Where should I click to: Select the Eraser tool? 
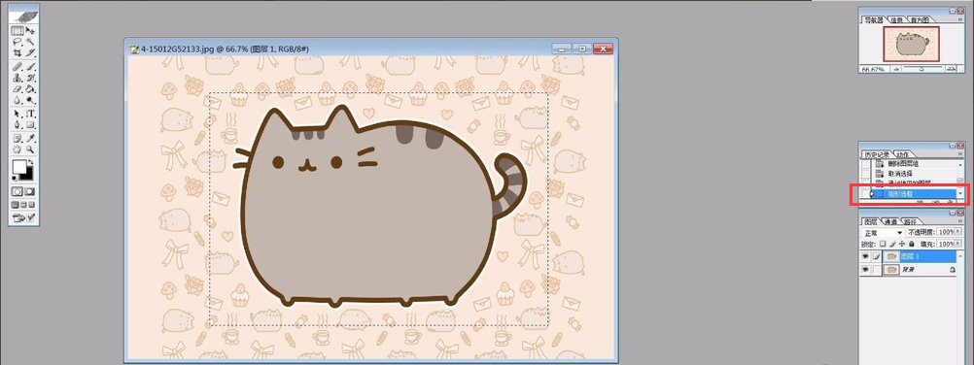click(x=17, y=88)
